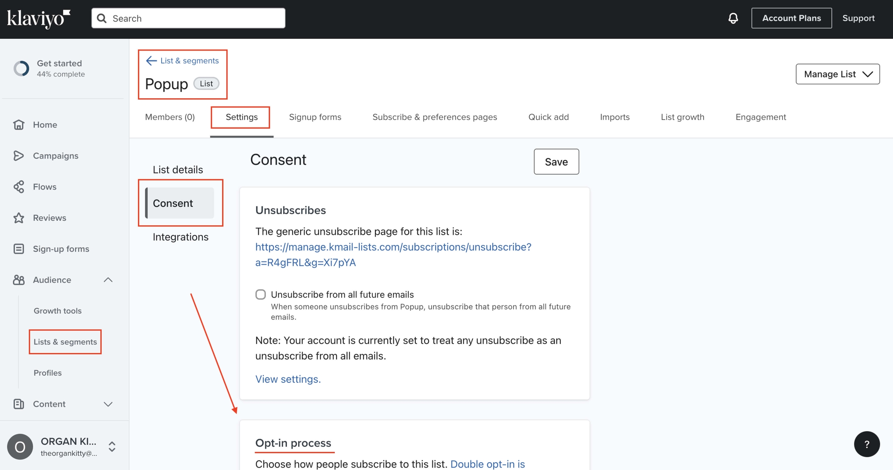Select Campaigns in the sidebar

point(55,156)
